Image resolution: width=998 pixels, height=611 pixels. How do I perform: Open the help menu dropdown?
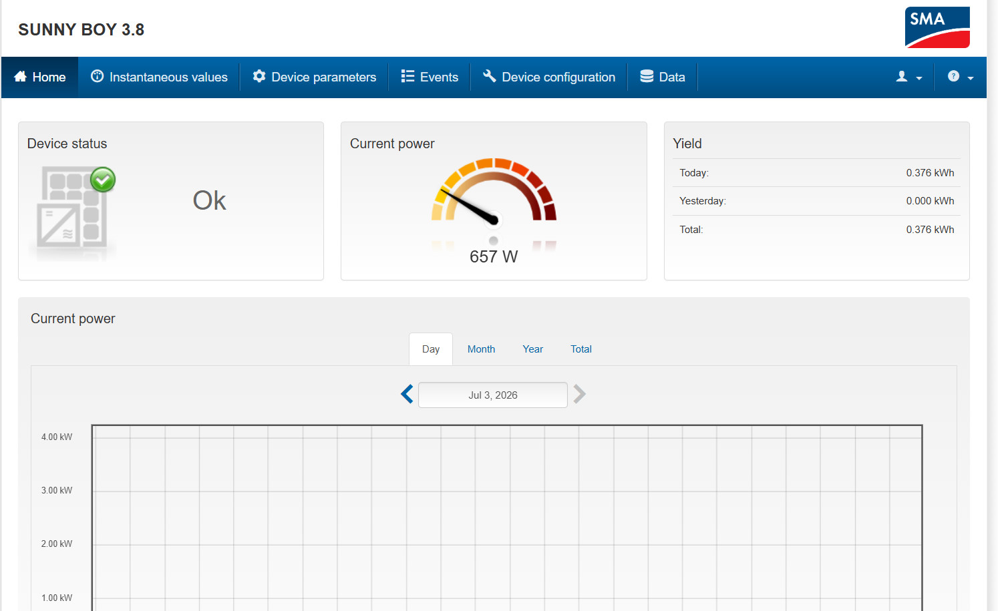(961, 77)
